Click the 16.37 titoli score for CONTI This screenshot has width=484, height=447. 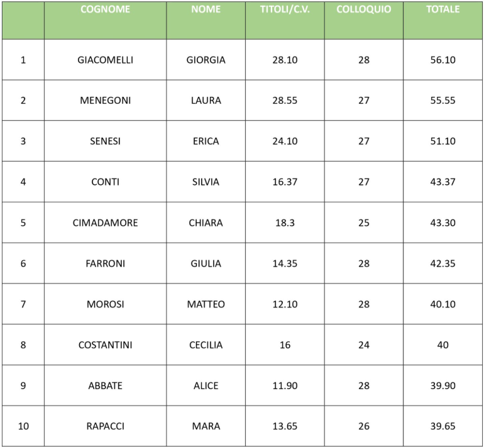285,182
